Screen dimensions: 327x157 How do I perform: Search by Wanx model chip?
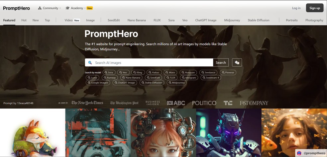pos(170,72)
